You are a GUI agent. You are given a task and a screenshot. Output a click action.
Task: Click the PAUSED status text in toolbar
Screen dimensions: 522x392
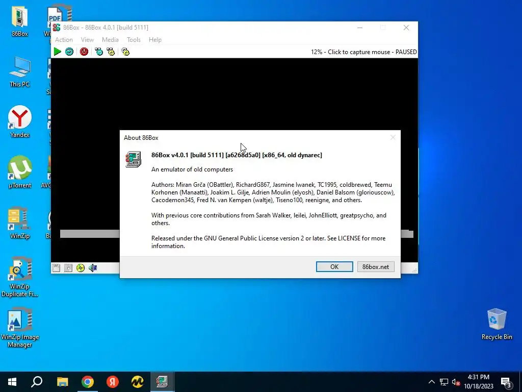pos(406,52)
